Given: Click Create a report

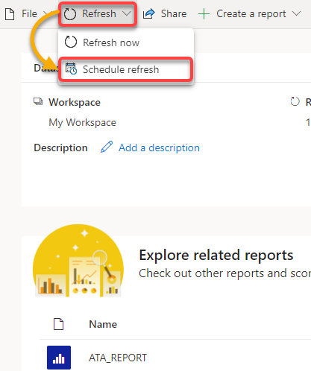Looking at the screenshot, I should [251, 14].
